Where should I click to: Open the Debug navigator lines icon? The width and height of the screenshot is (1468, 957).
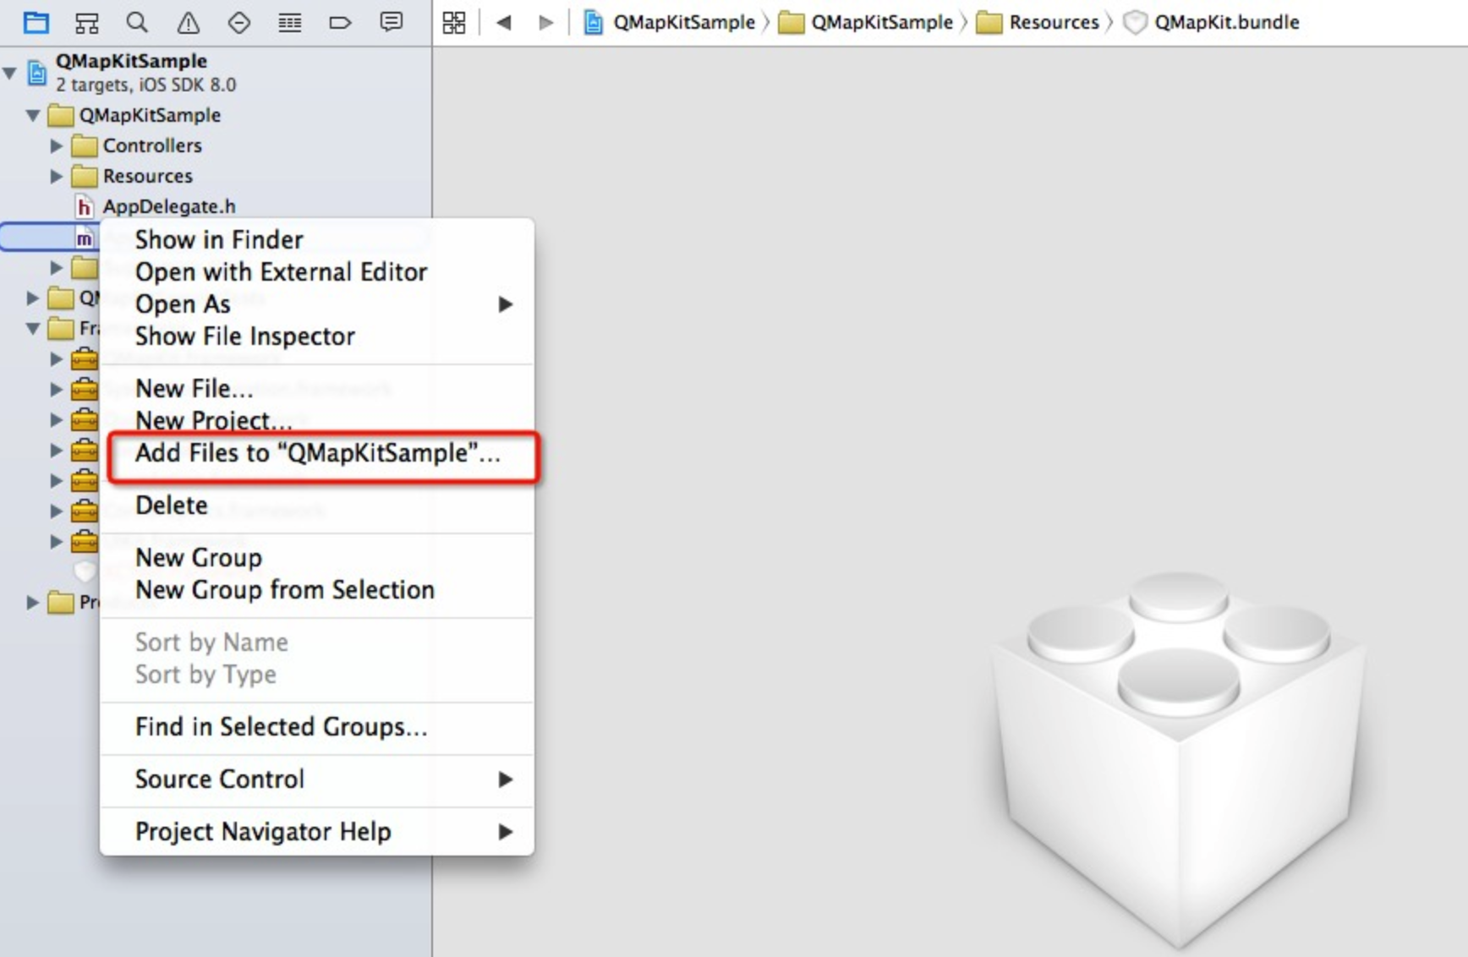click(289, 22)
